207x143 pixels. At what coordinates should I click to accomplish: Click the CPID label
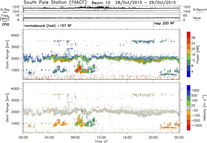pos(6,25)
